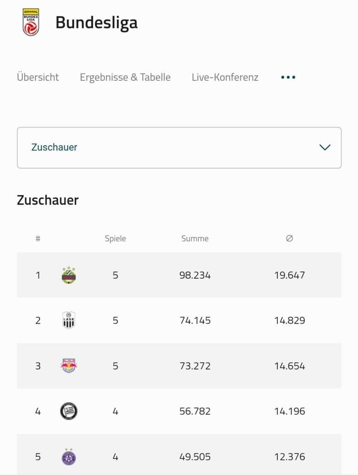Open the three-dot more options menu
Viewport: 358px width, 475px height.
click(x=288, y=77)
